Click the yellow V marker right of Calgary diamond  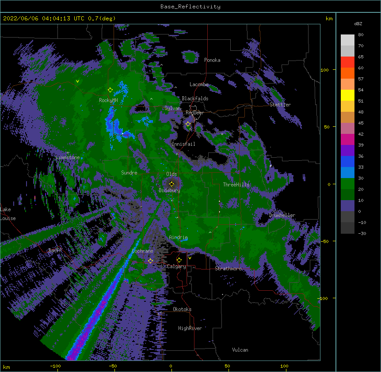tap(190, 258)
